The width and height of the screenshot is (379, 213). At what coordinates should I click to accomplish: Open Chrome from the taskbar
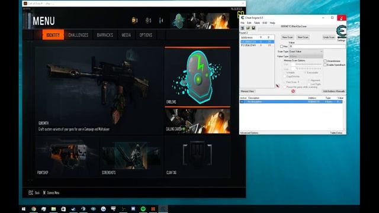(x=34, y=209)
